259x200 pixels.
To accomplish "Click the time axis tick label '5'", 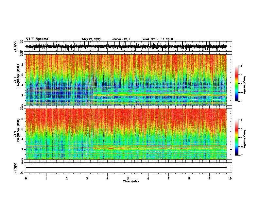I will point(128,178).
